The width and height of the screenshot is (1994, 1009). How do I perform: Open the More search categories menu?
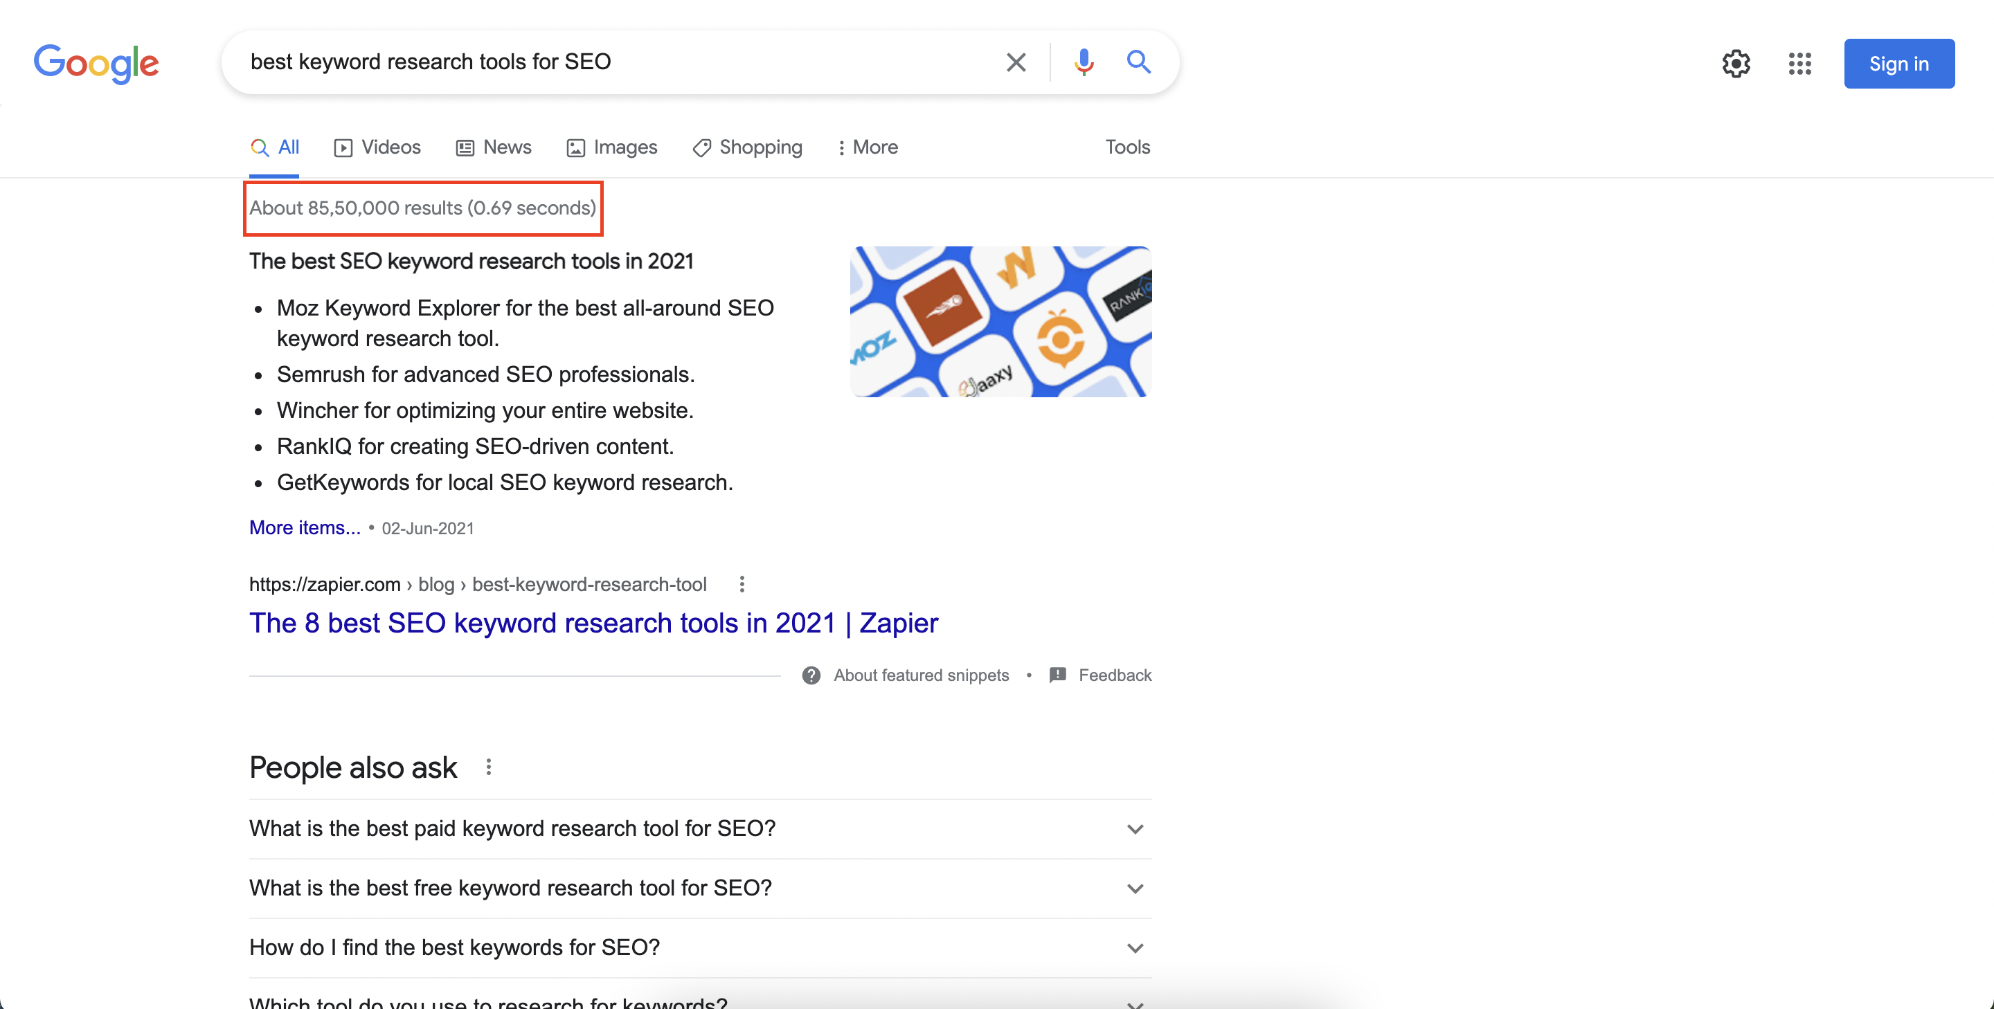pyautogui.click(x=868, y=147)
